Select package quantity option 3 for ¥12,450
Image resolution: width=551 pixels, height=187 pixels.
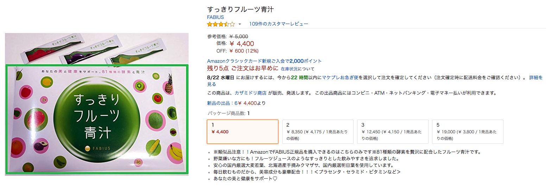[x=393, y=132]
